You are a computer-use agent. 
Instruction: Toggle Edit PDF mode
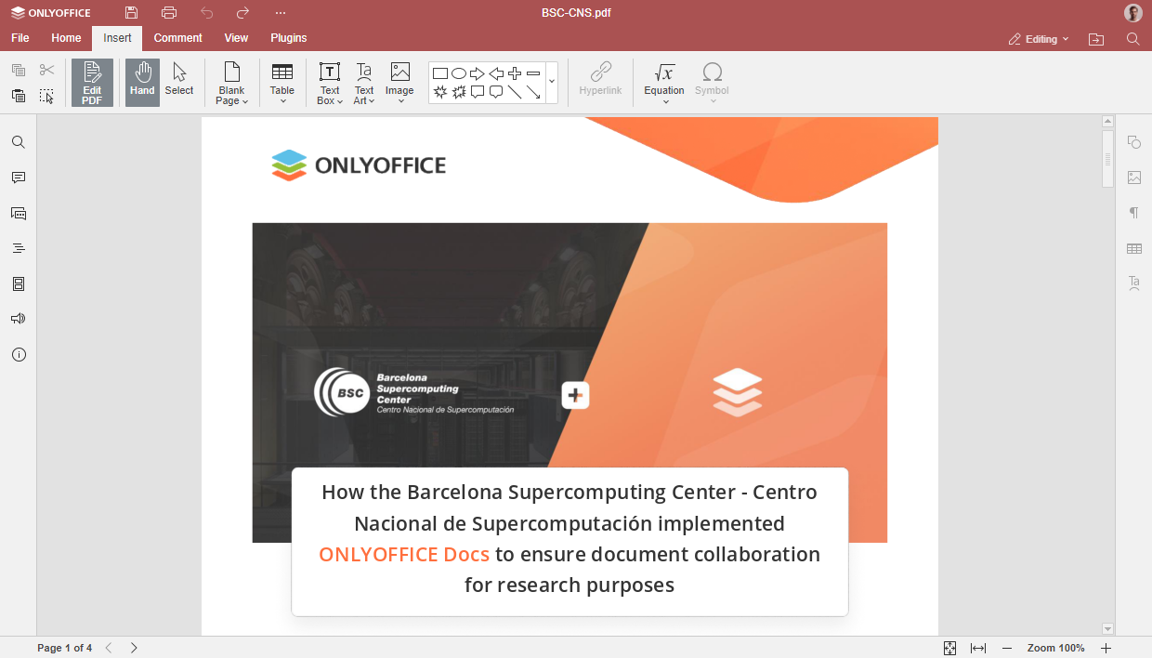pos(92,83)
